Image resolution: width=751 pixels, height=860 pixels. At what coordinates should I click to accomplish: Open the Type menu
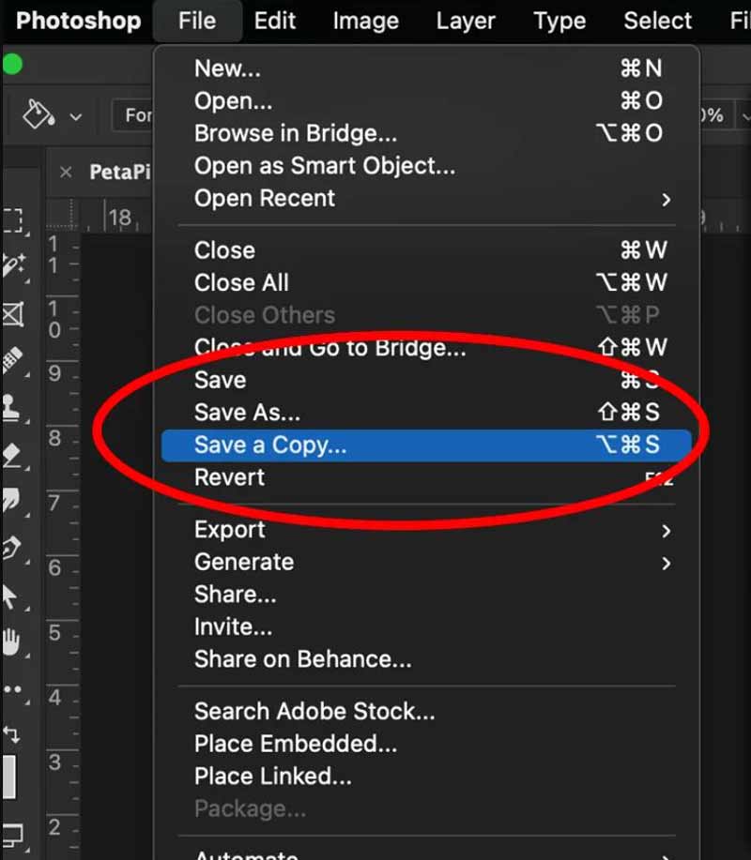tap(559, 21)
